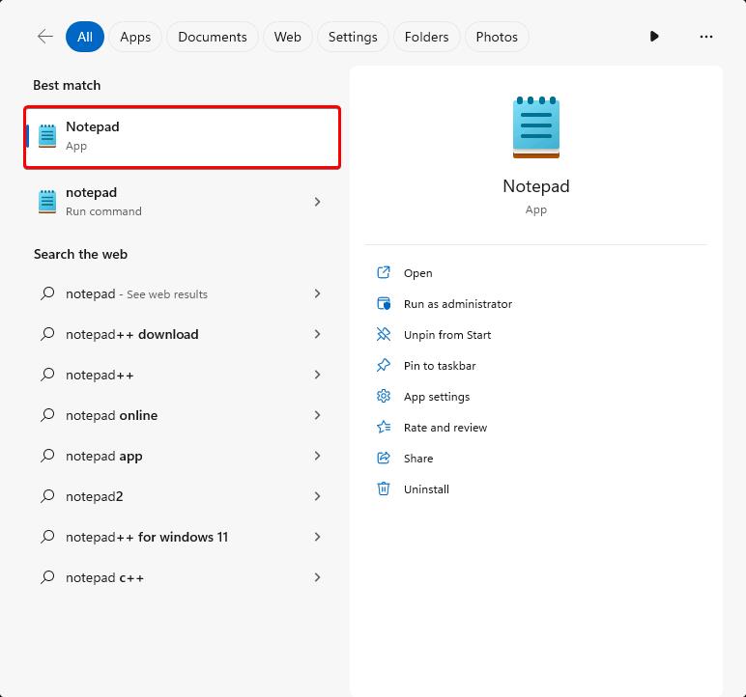Click the Run as administrator shield icon
The image size is (746, 697).
click(x=384, y=303)
